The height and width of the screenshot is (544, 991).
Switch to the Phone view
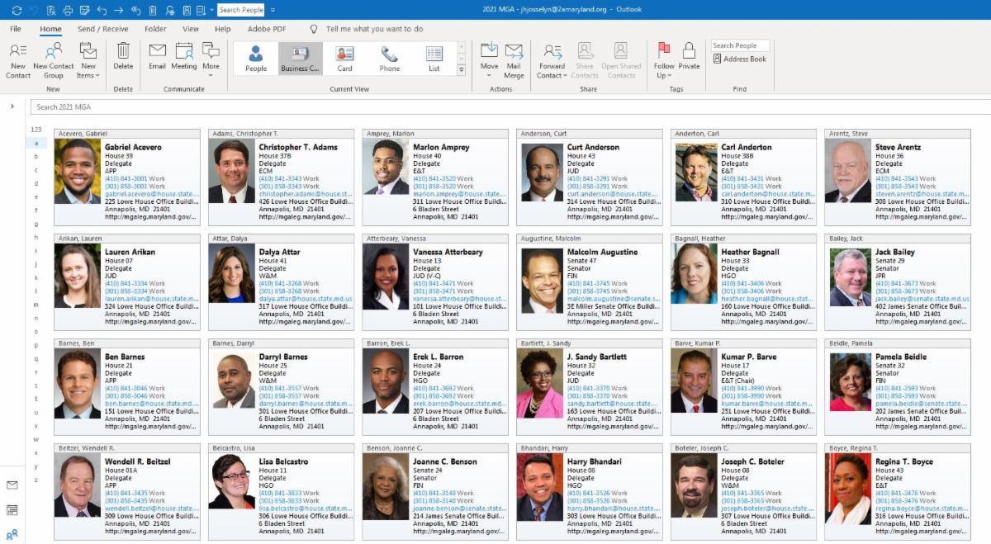tap(389, 59)
